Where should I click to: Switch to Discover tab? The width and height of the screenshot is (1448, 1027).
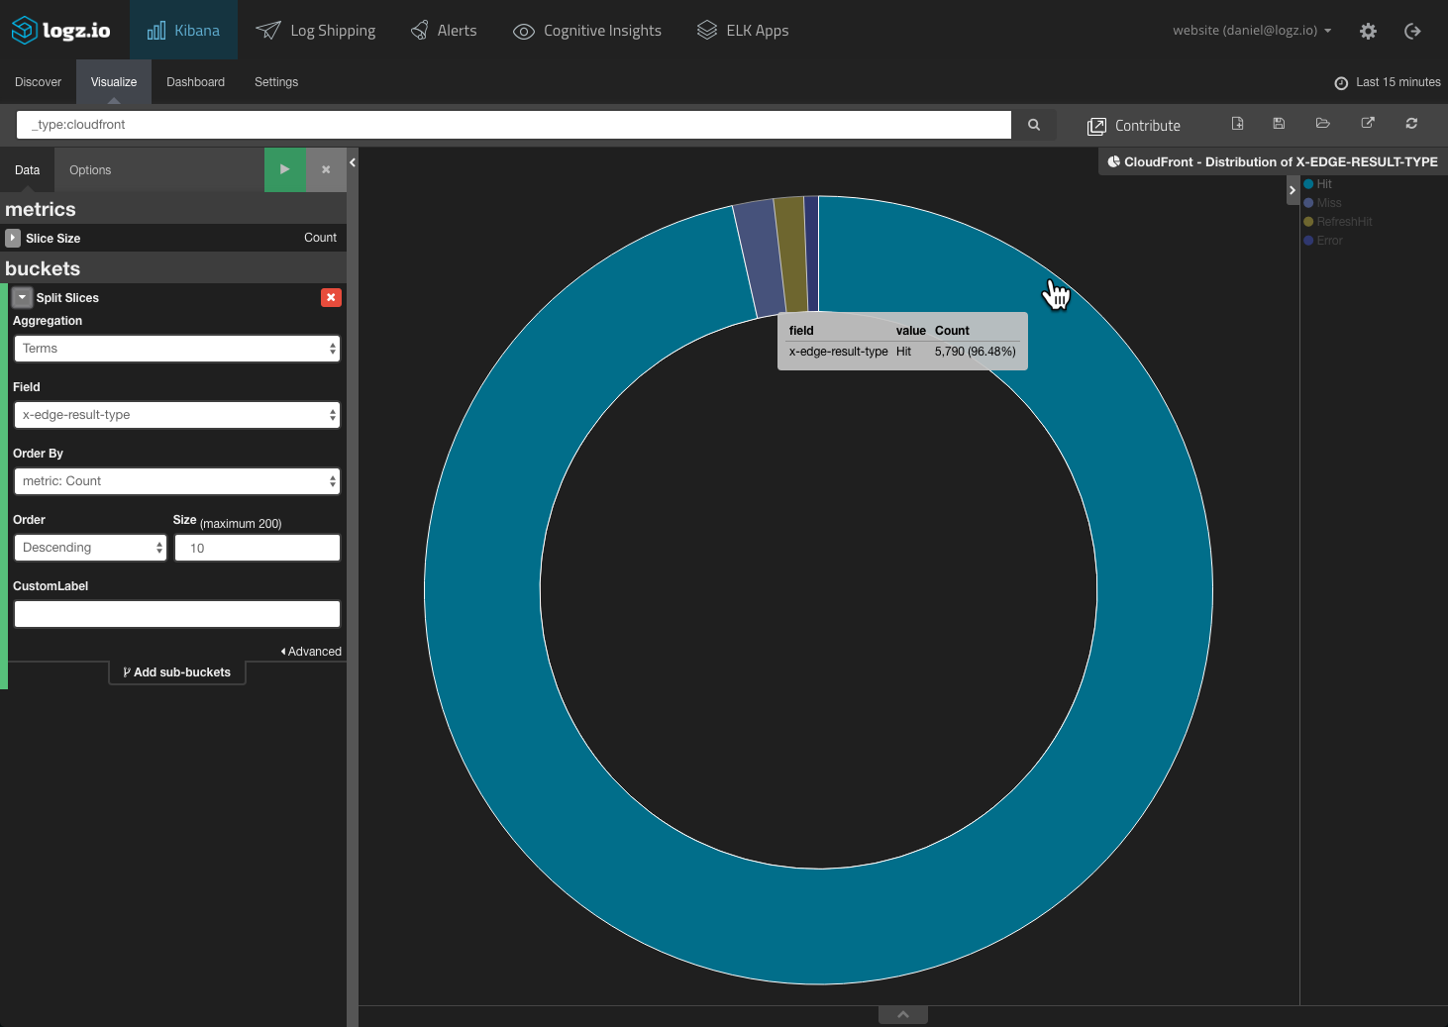[38, 82]
